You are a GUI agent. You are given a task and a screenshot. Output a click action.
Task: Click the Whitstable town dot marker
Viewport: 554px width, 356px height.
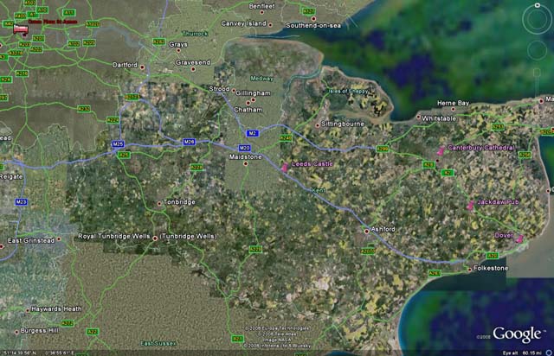pos(419,117)
